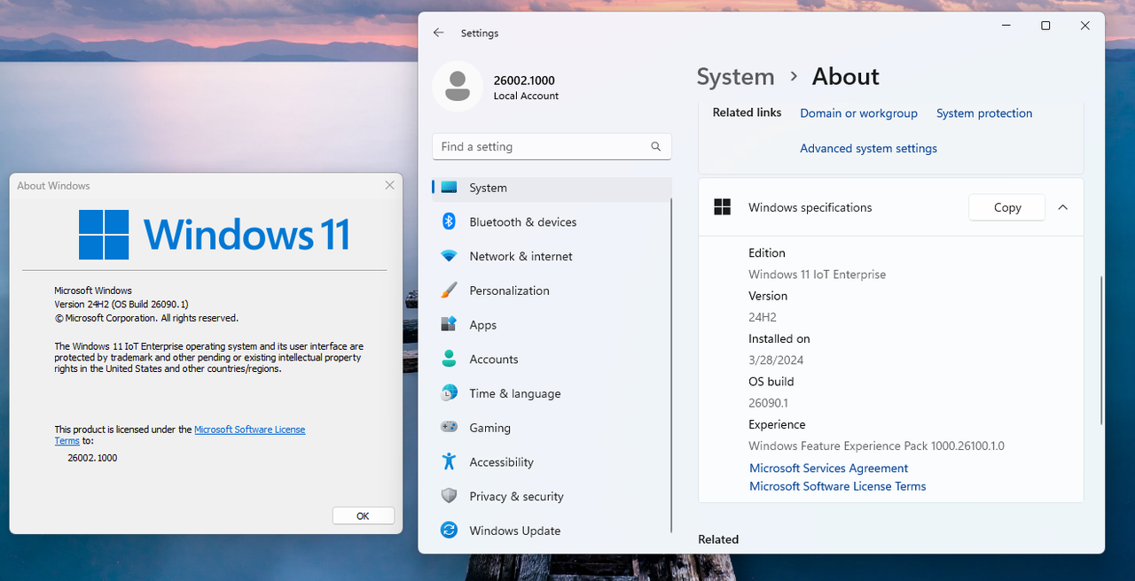Go to Privacy & security
This screenshot has height=581, width=1135.
pos(552,496)
